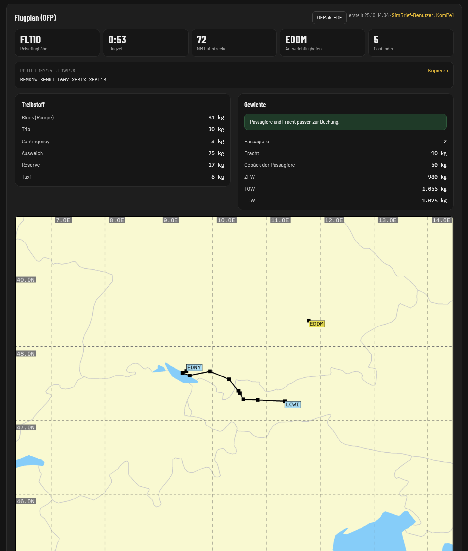
Task: Open the SimBrief-Benutzer: KomPe1 link
Action: tap(423, 15)
